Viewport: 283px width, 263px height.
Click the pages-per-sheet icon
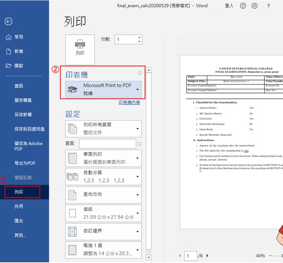(72, 250)
